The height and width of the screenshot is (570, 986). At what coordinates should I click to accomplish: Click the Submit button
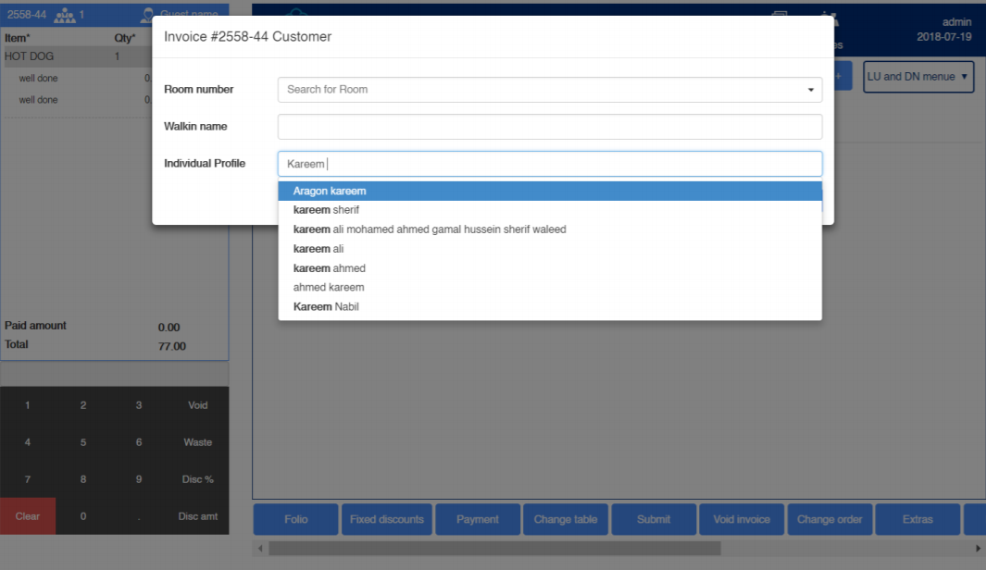654,519
